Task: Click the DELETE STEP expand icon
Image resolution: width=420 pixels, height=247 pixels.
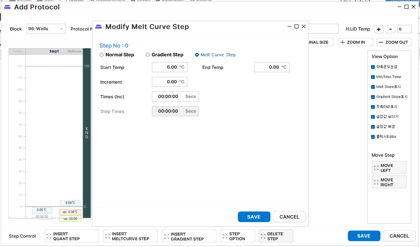Action: tap(263, 236)
